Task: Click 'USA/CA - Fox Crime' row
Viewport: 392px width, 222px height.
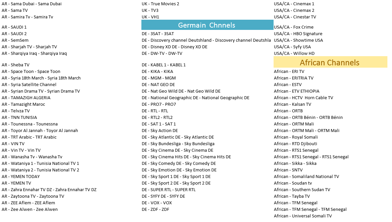Action: [x=294, y=27]
